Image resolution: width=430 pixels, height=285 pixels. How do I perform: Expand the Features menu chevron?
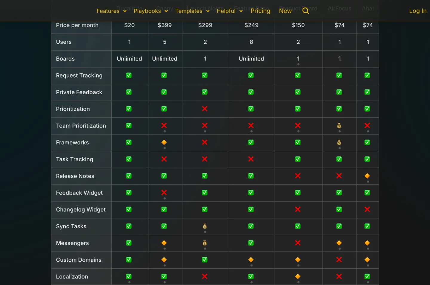(x=125, y=11)
